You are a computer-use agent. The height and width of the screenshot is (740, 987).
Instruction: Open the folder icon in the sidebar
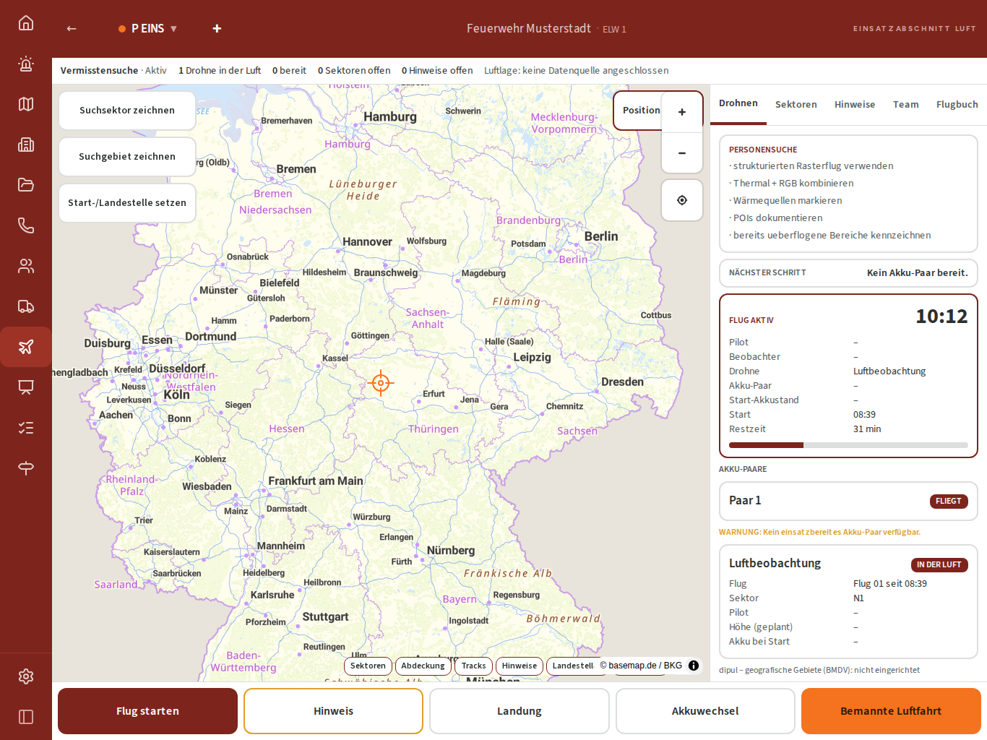26,185
